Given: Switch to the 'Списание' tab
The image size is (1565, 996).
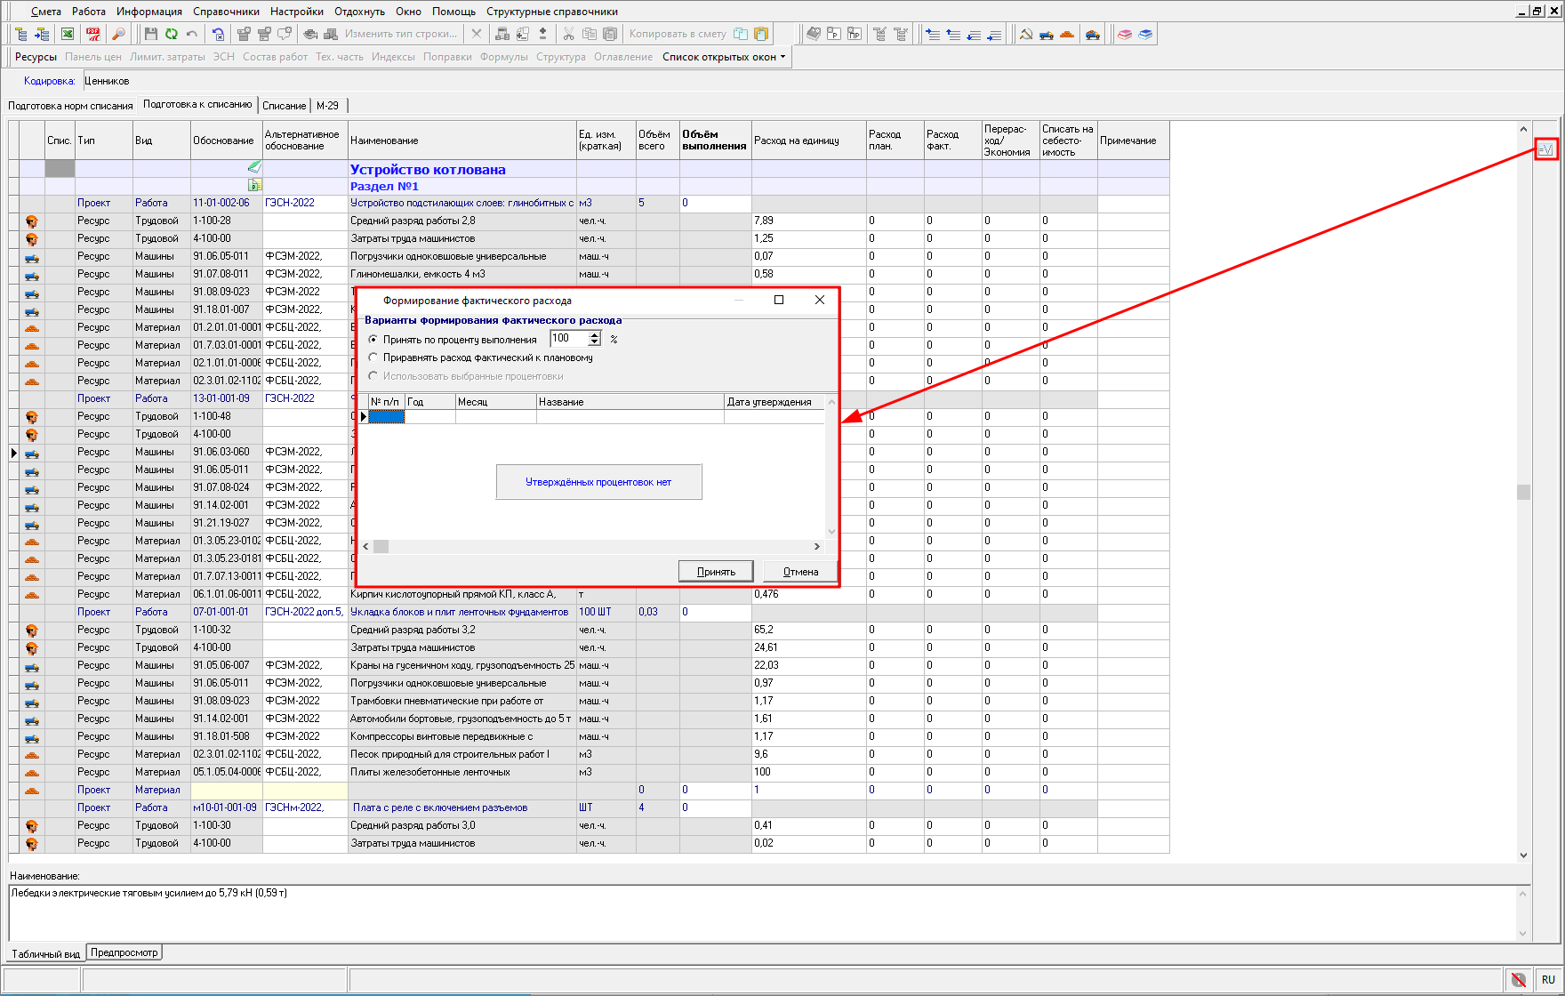Looking at the screenshot, I should [284, 106].
